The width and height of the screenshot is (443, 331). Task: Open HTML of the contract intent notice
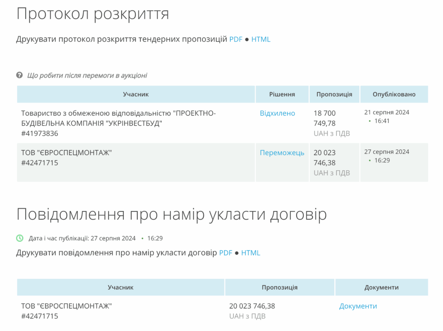point(250,253)
